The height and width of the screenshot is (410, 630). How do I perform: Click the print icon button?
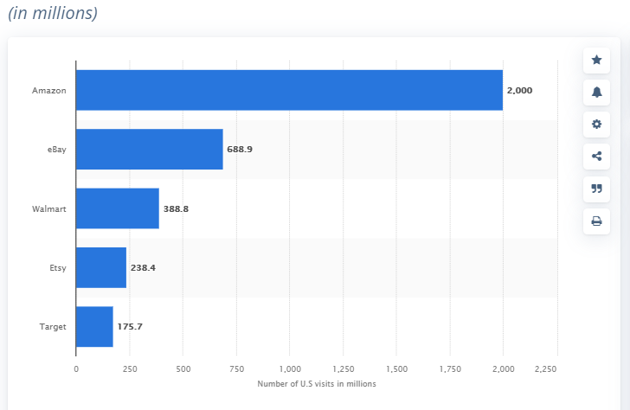coord(596,221)
